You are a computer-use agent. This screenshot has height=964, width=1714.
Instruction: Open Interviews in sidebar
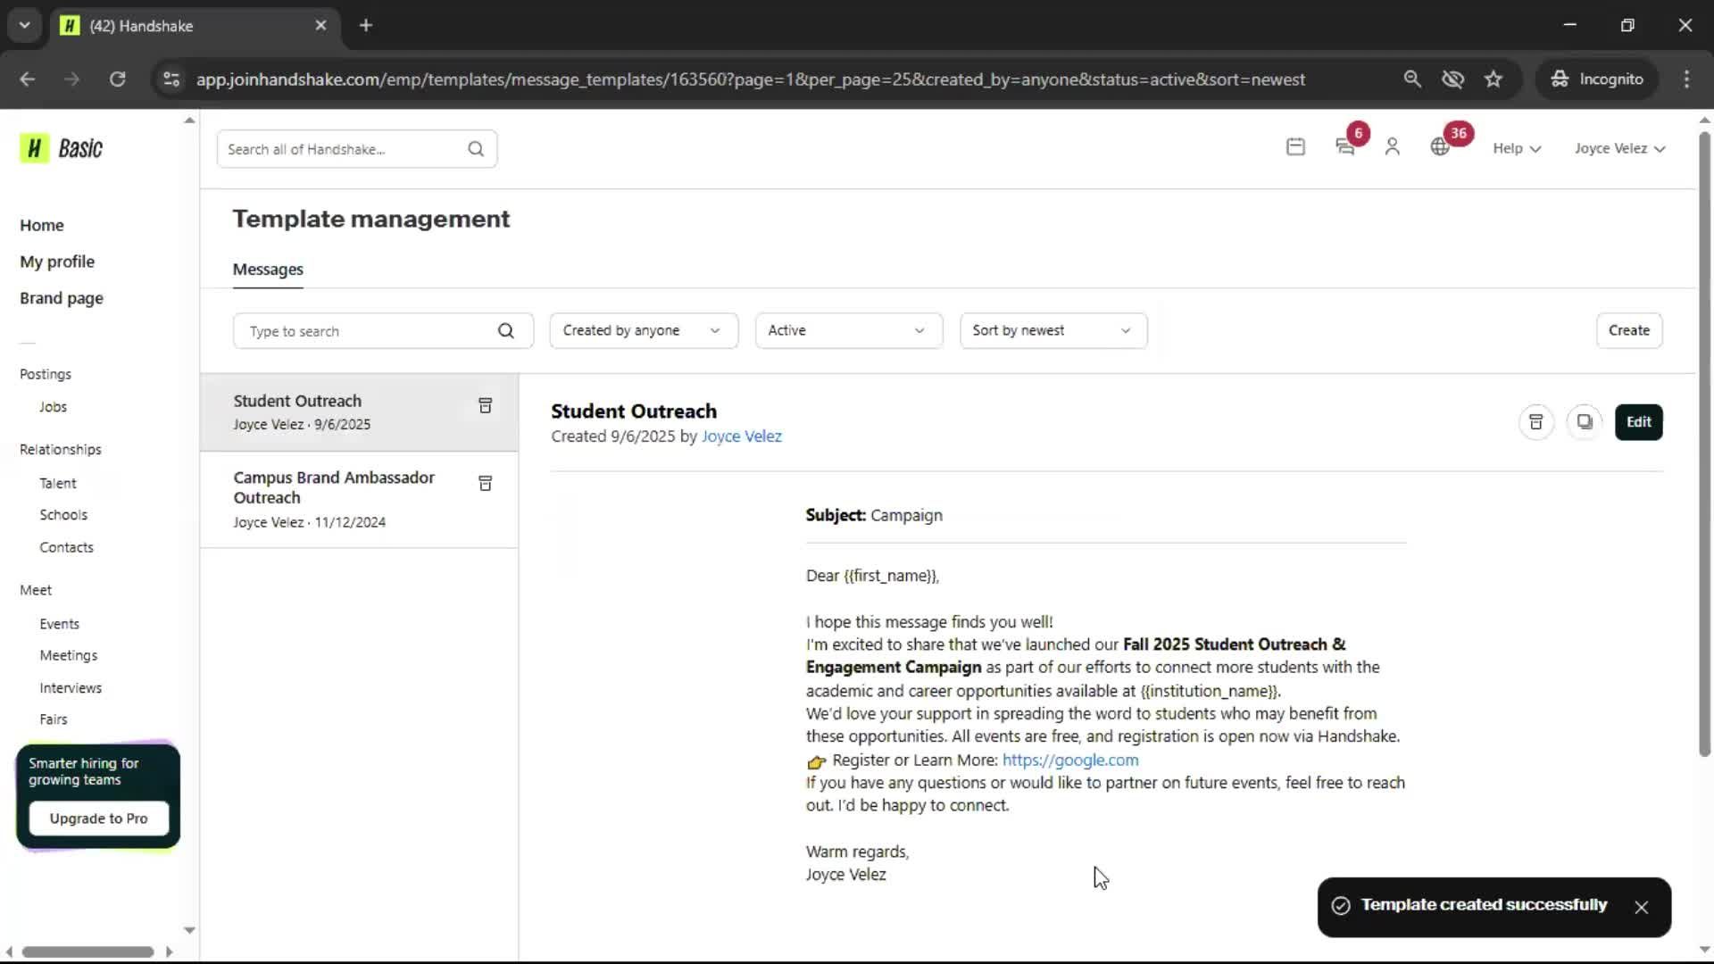(x=71, y=688)
